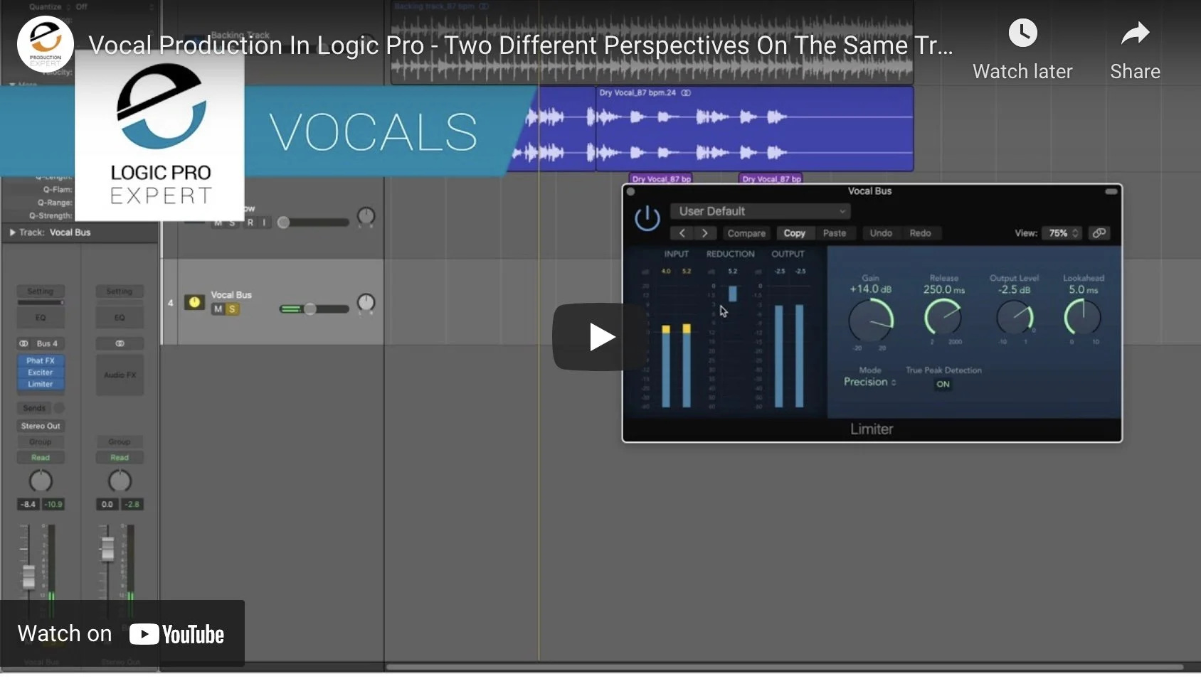Image resolution: width=1201 pixels, height=681 pixels.
Task: Click the Compare button in Limiter
Action: (746, 233)
